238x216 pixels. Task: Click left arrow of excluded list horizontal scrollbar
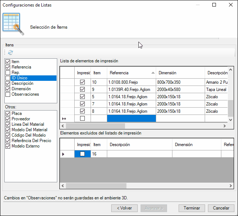click(63, 186)
